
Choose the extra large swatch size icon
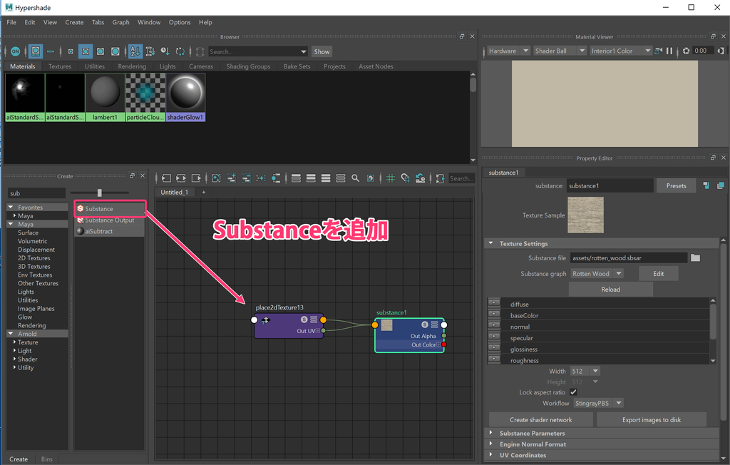click(x=115, y=51)
